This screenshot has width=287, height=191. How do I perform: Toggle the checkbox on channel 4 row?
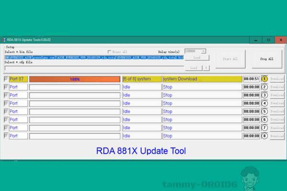tap(6, 103)
